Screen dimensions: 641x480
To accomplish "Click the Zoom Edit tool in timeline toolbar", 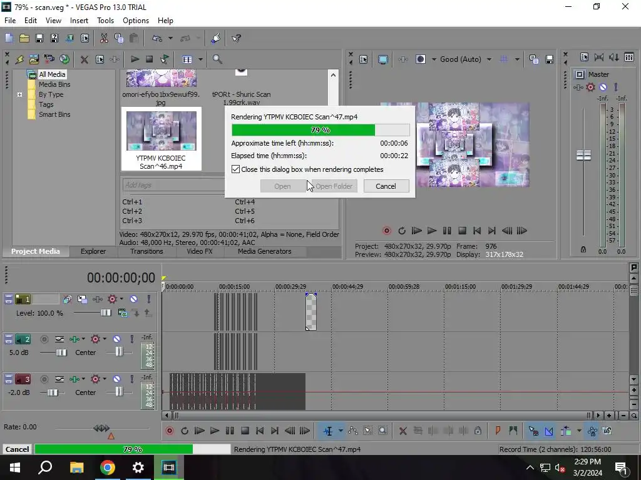I will [x=382, y=431].
